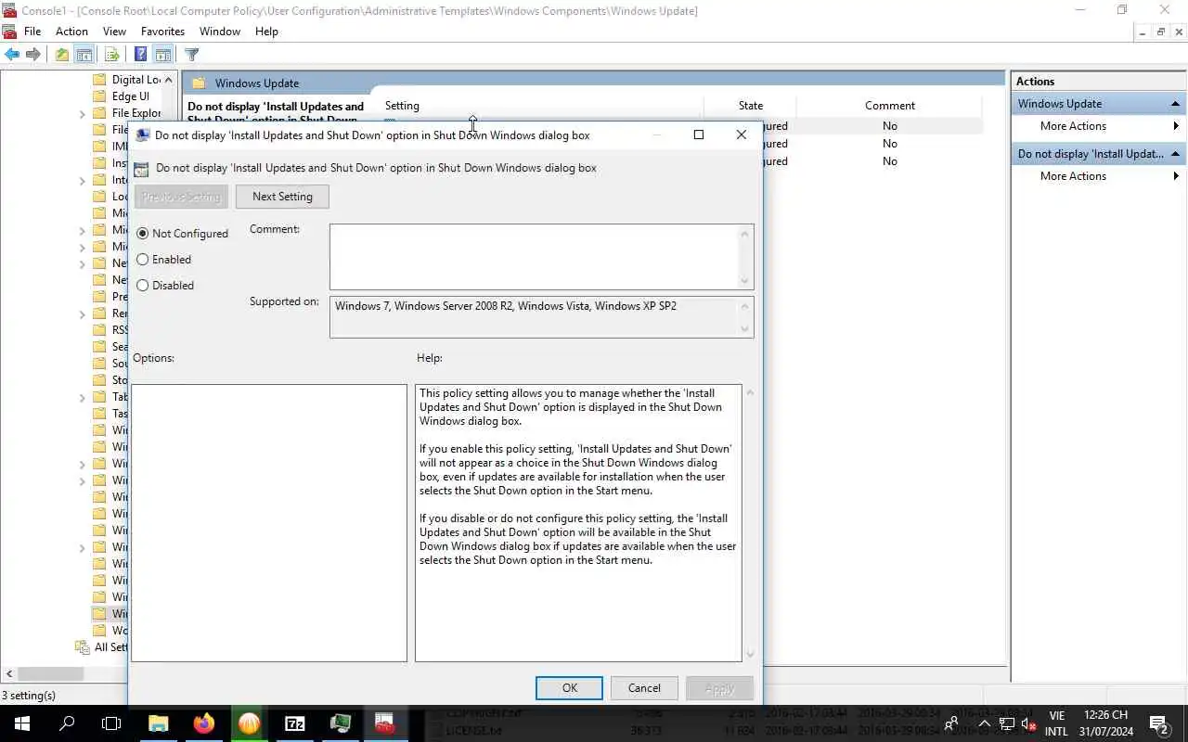Click inside the Comment text box

click(535, 257)
